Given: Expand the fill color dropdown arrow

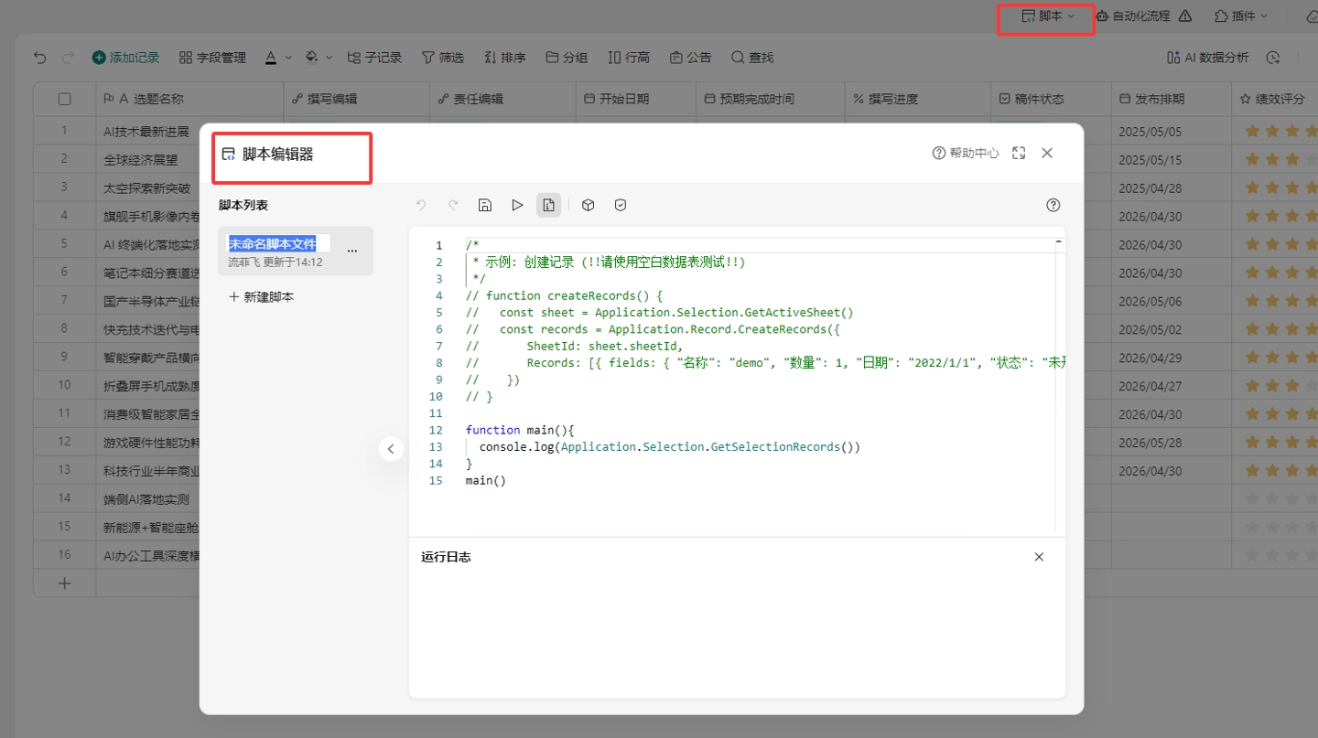Looking at the screenshot, I should 329,58.
